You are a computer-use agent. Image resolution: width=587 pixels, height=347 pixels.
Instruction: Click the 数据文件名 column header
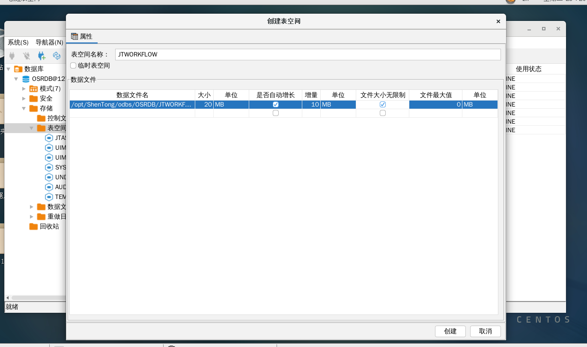point(132,95)
